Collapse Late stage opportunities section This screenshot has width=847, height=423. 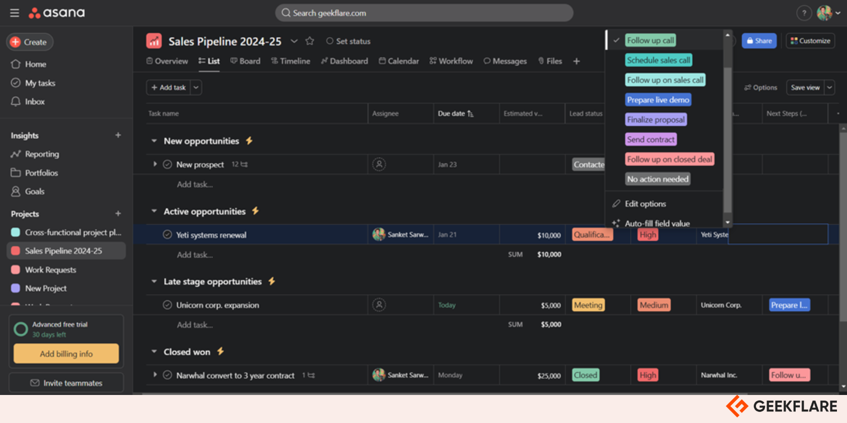[x=154, y=282]
